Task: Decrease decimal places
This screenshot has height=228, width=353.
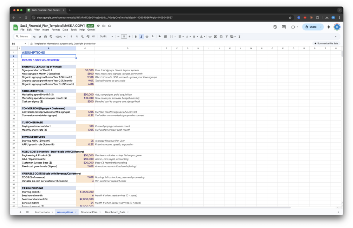Action: point(82,37)
